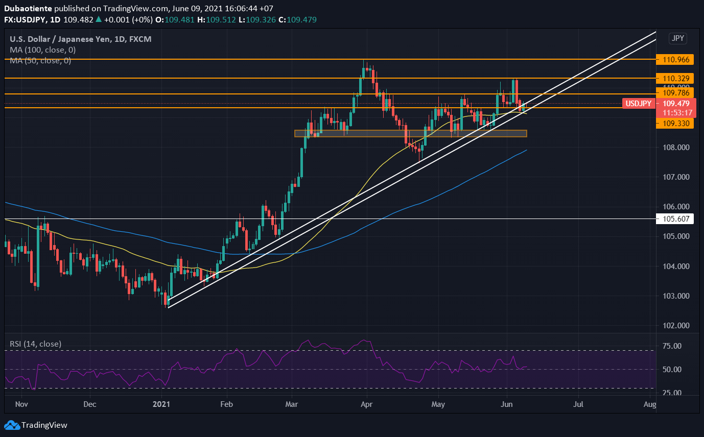This screenshot has width=704, height=437.
Task: Click Feb on the time axis
Action: (x=226, y=404)
